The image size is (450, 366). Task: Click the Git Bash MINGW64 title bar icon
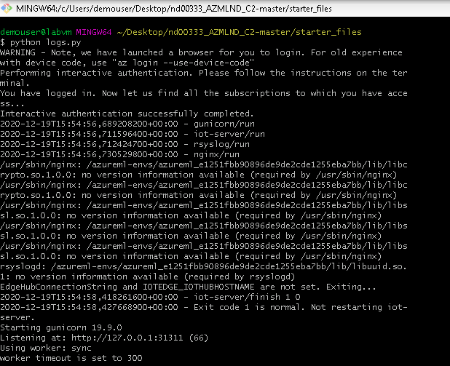pos(7,8)
